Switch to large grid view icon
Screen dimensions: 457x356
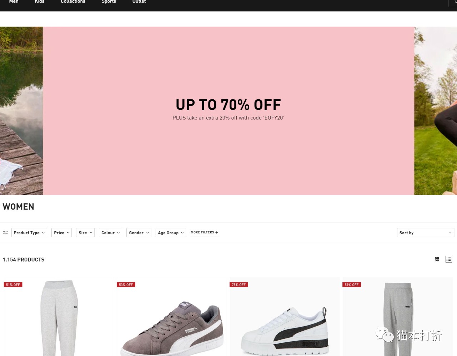pos(437,259)
